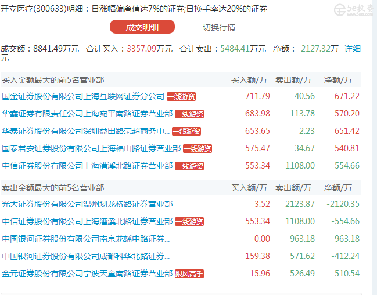Click buy amount 15.96
This screenshot has width=377, height=295.
pyautogui.click(x=260, y=274)
